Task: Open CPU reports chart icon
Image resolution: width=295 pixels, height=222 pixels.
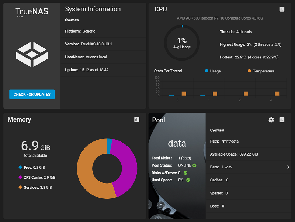Action: tap(282, 9)
